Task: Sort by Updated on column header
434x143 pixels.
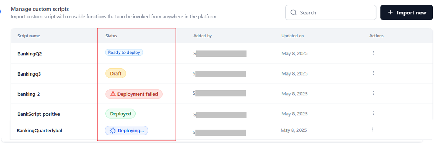Action: (x=292, y=36)
